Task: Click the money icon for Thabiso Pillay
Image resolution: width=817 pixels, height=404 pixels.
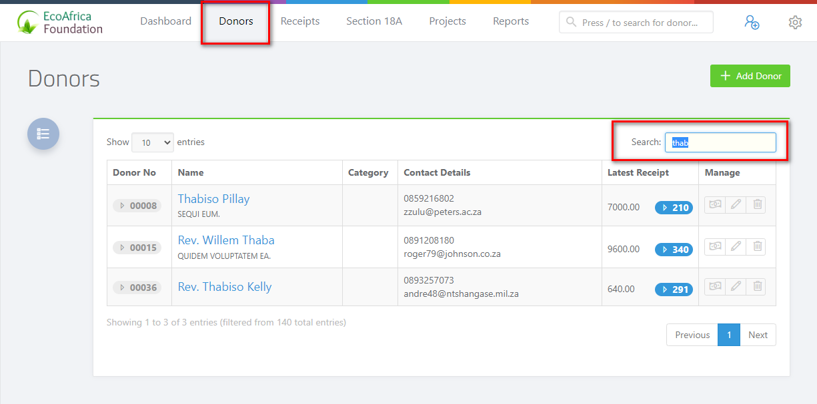Action: point(715,205)
